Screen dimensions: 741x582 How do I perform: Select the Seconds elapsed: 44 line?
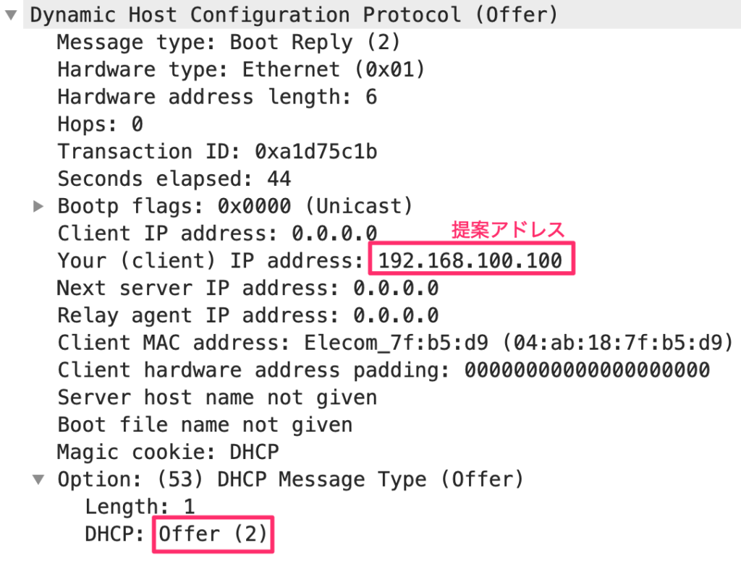click(174, 179)
